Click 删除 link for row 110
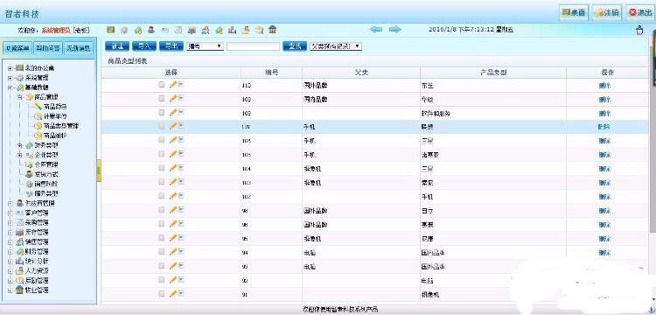656x315 pixels. pos(604,86)
